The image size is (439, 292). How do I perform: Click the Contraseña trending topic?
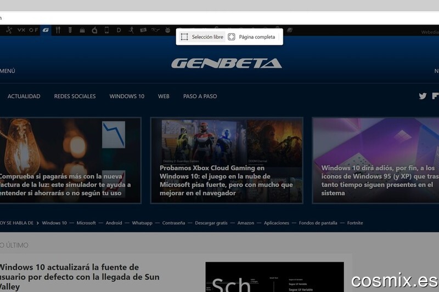click(173, 223)
